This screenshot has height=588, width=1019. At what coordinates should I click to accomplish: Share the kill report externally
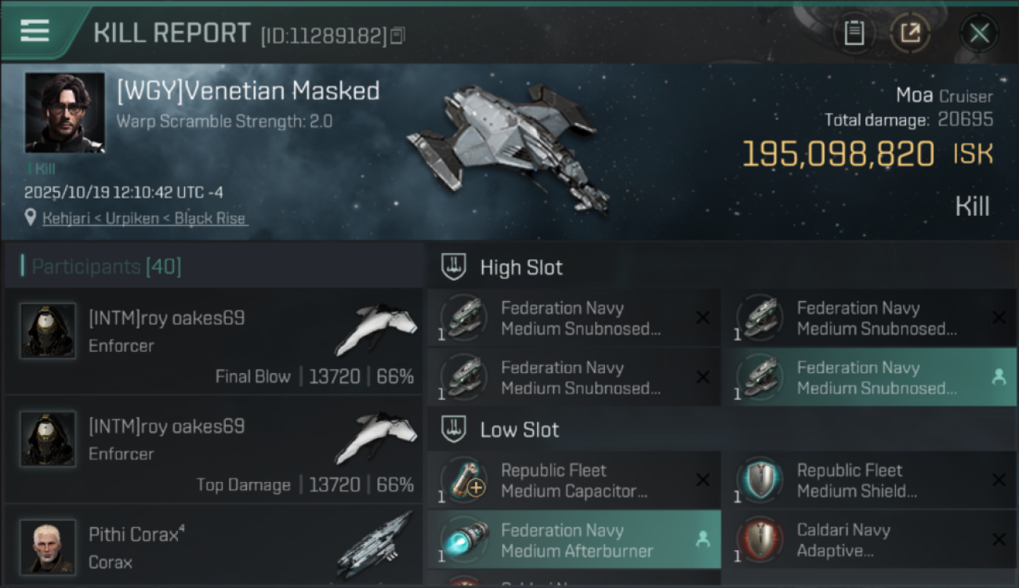(910, 33)
